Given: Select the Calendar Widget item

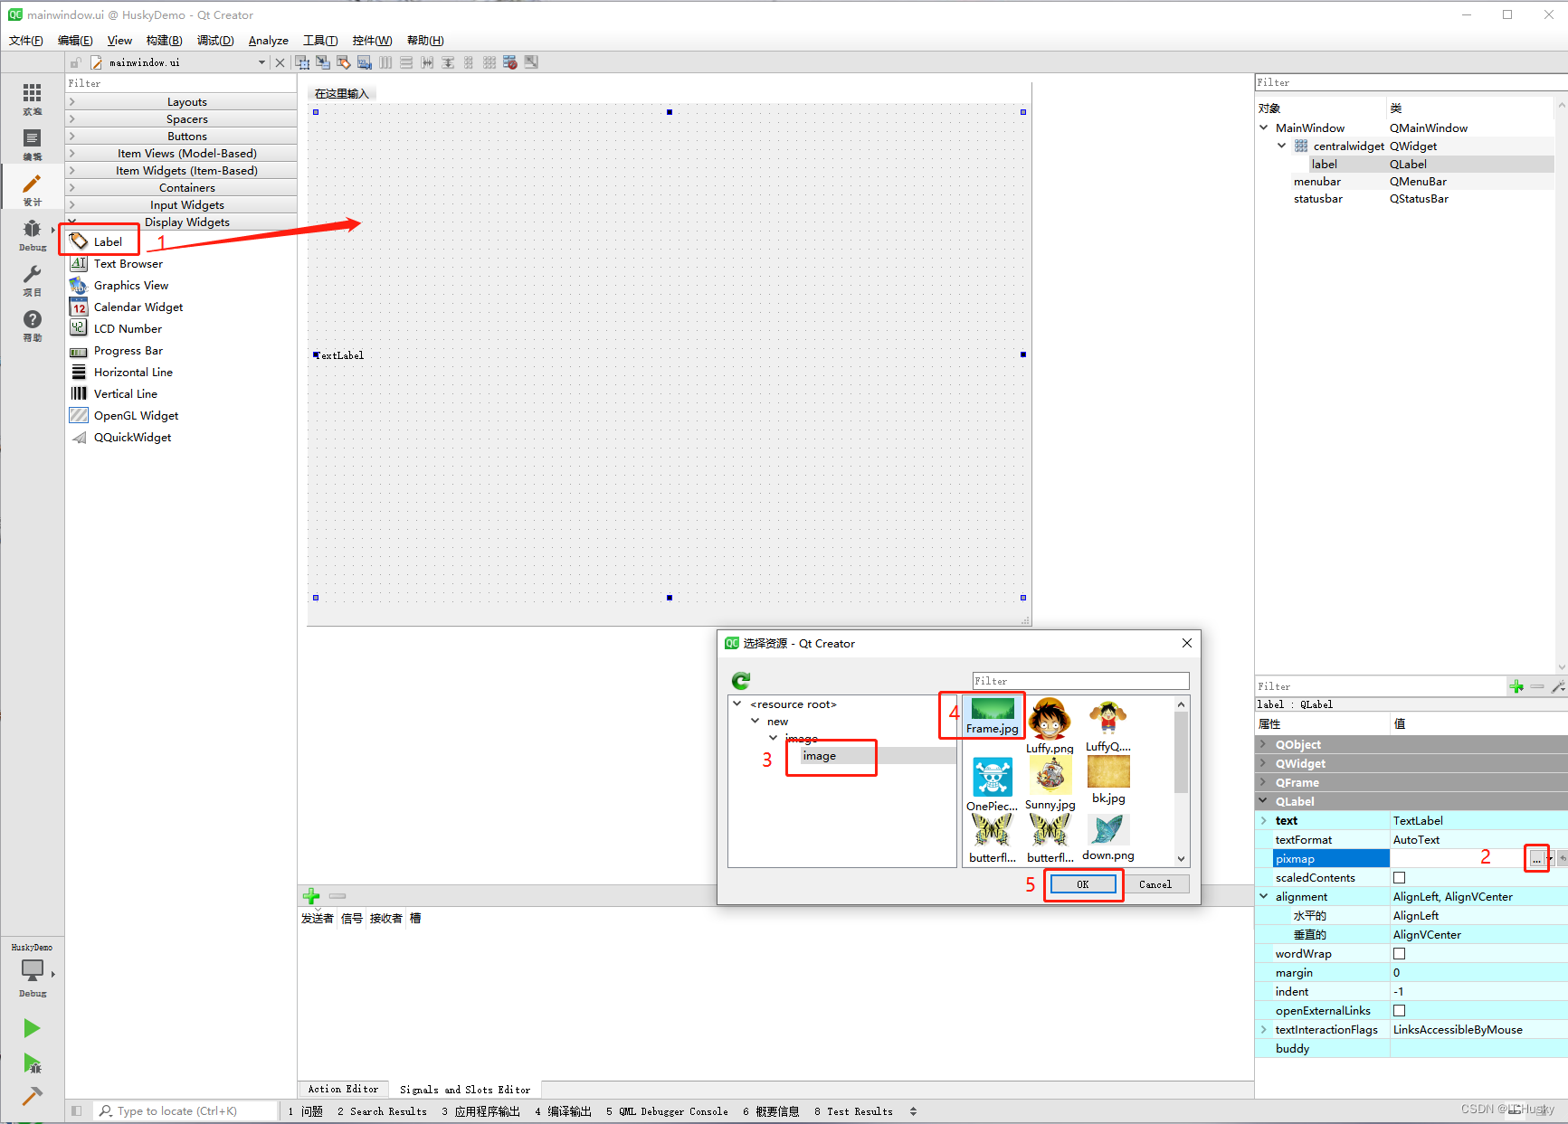Looking at the screenshot, I should point(138,307).
